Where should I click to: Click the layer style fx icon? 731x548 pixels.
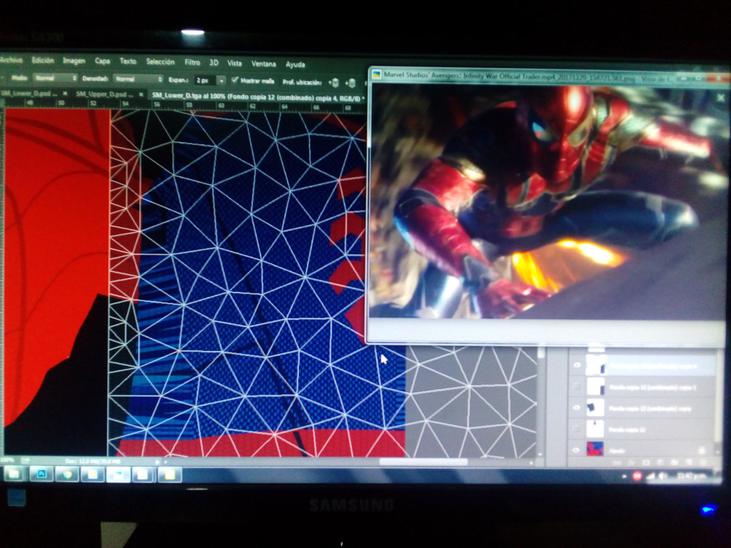(x=632, y=462)
